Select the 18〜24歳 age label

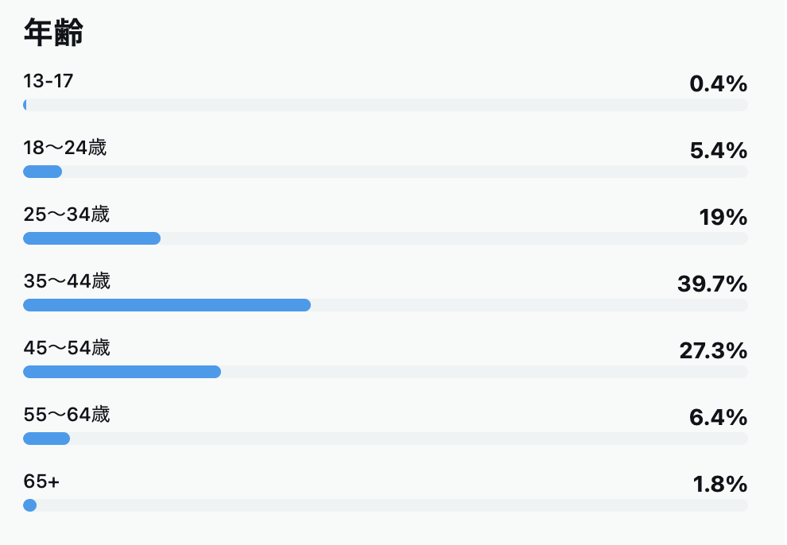tap(65, 147)
